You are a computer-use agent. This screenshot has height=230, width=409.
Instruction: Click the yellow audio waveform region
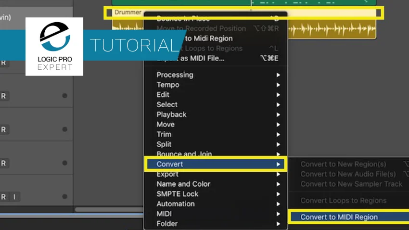[x=332, y=29]
